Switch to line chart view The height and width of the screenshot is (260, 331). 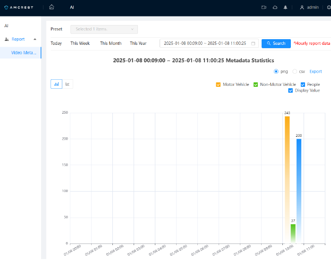tap(68, 84)
